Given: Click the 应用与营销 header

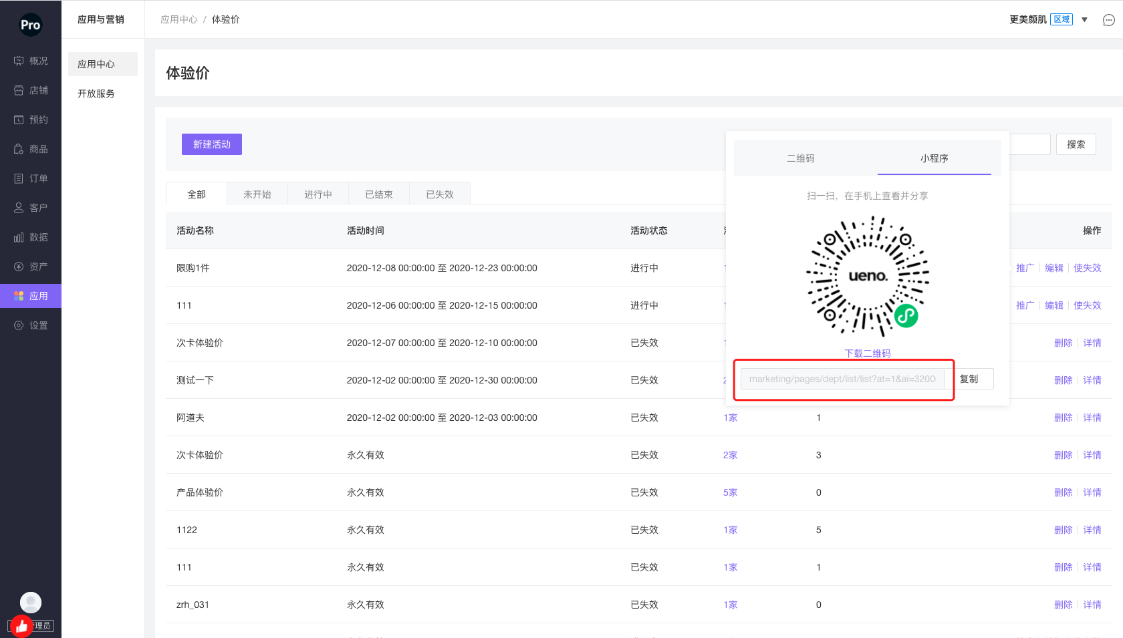Looking at the screenshot, I should pyautogui.click(x=101, y=19).
